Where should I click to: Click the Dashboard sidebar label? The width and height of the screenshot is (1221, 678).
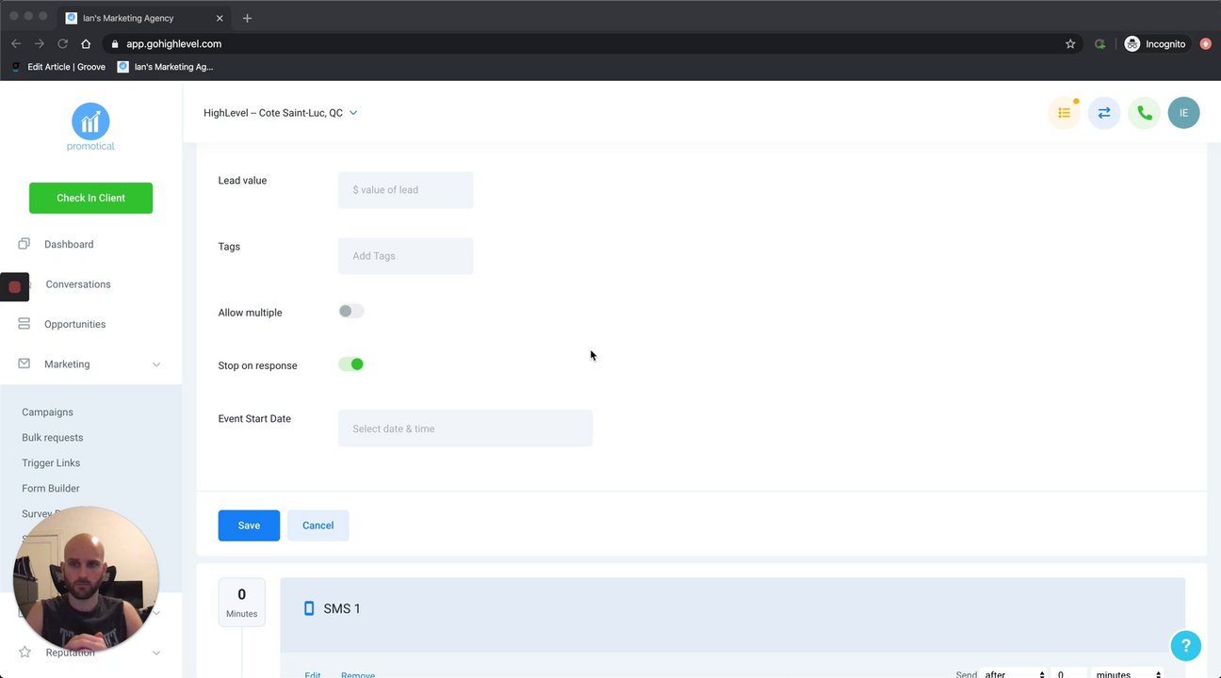(69, 244)
